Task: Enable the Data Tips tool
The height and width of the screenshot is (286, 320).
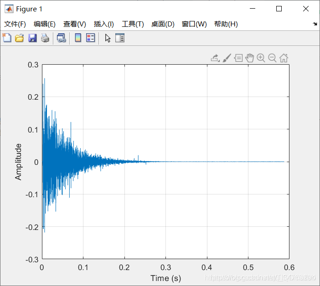Action: (x=238, y=58)
